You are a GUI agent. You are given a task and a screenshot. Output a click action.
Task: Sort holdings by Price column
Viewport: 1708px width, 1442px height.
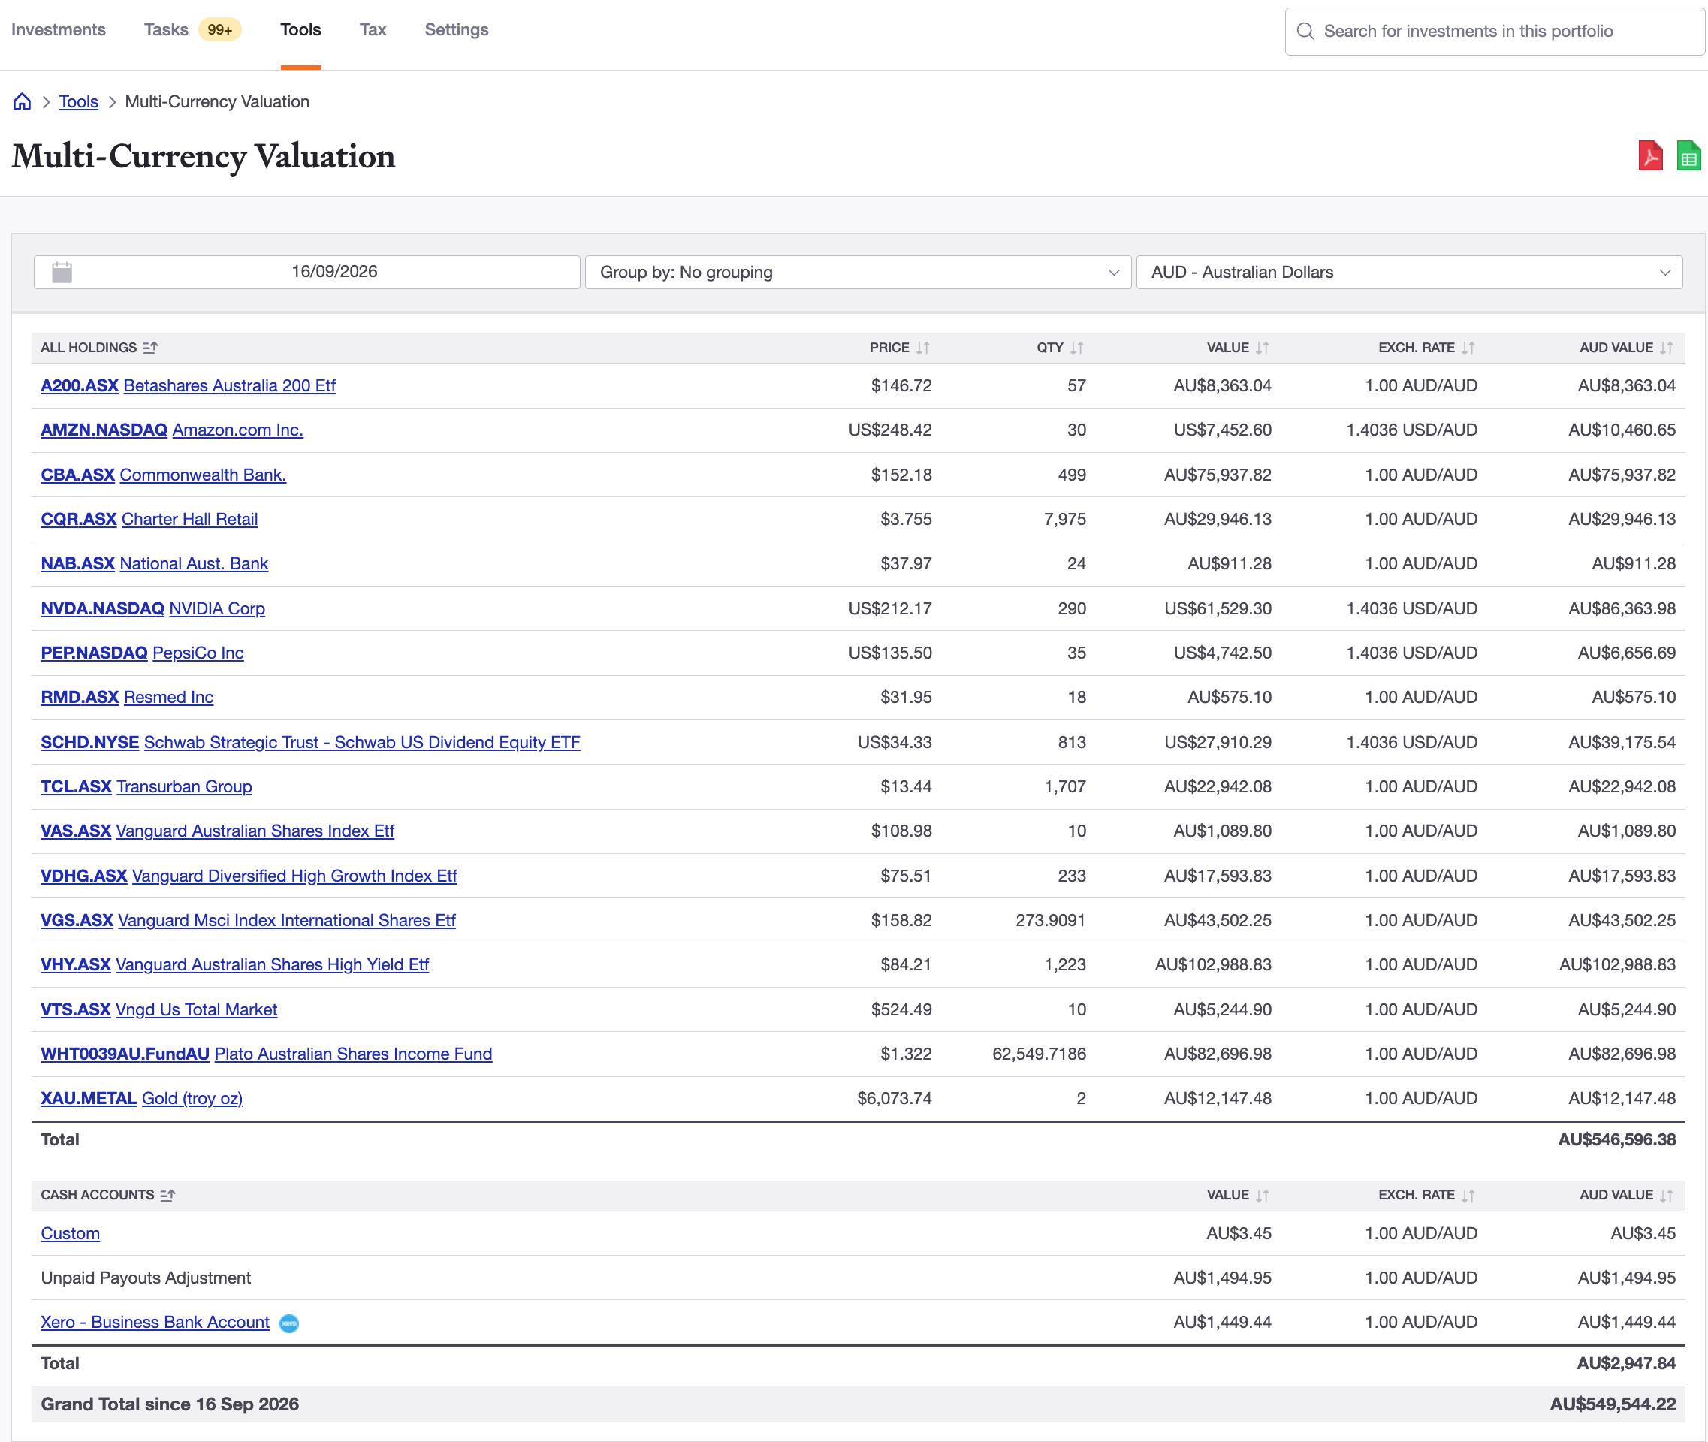pos(923,348)
